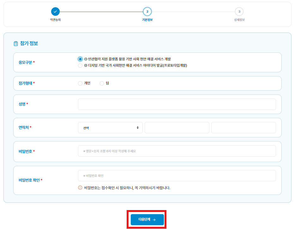Click the 참가 정보 section heading
294x229 pixels.
click(x=29, y=43)
